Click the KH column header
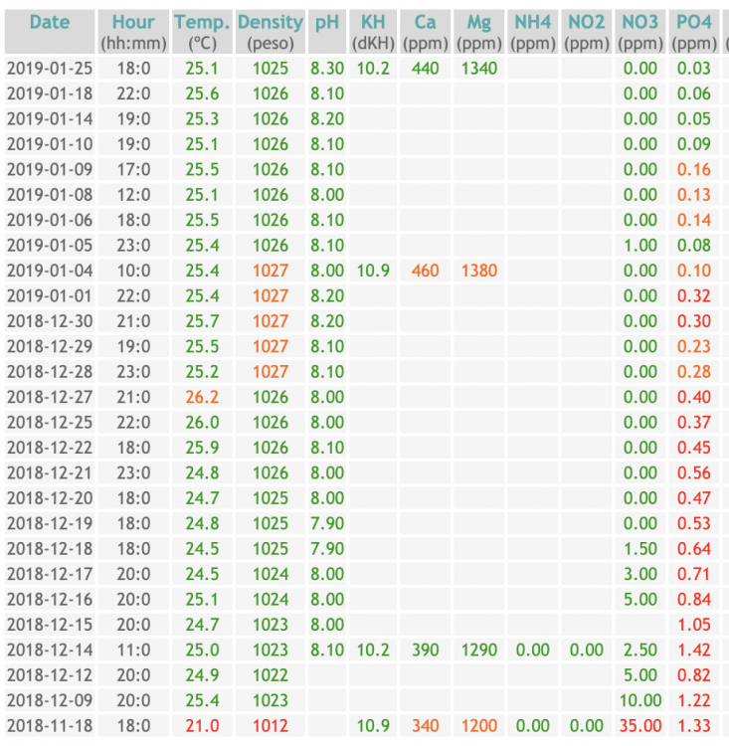Screen dimensions: 729x746 point(373,22)
